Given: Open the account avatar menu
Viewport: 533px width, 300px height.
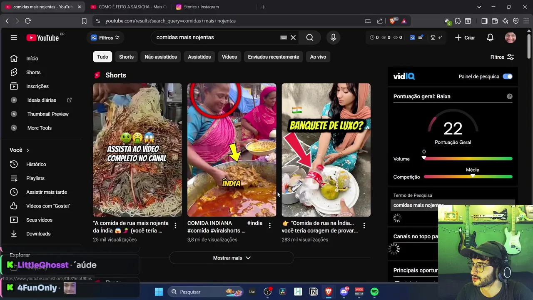Looking at the screenshot, I should click(x=511, y=37).
